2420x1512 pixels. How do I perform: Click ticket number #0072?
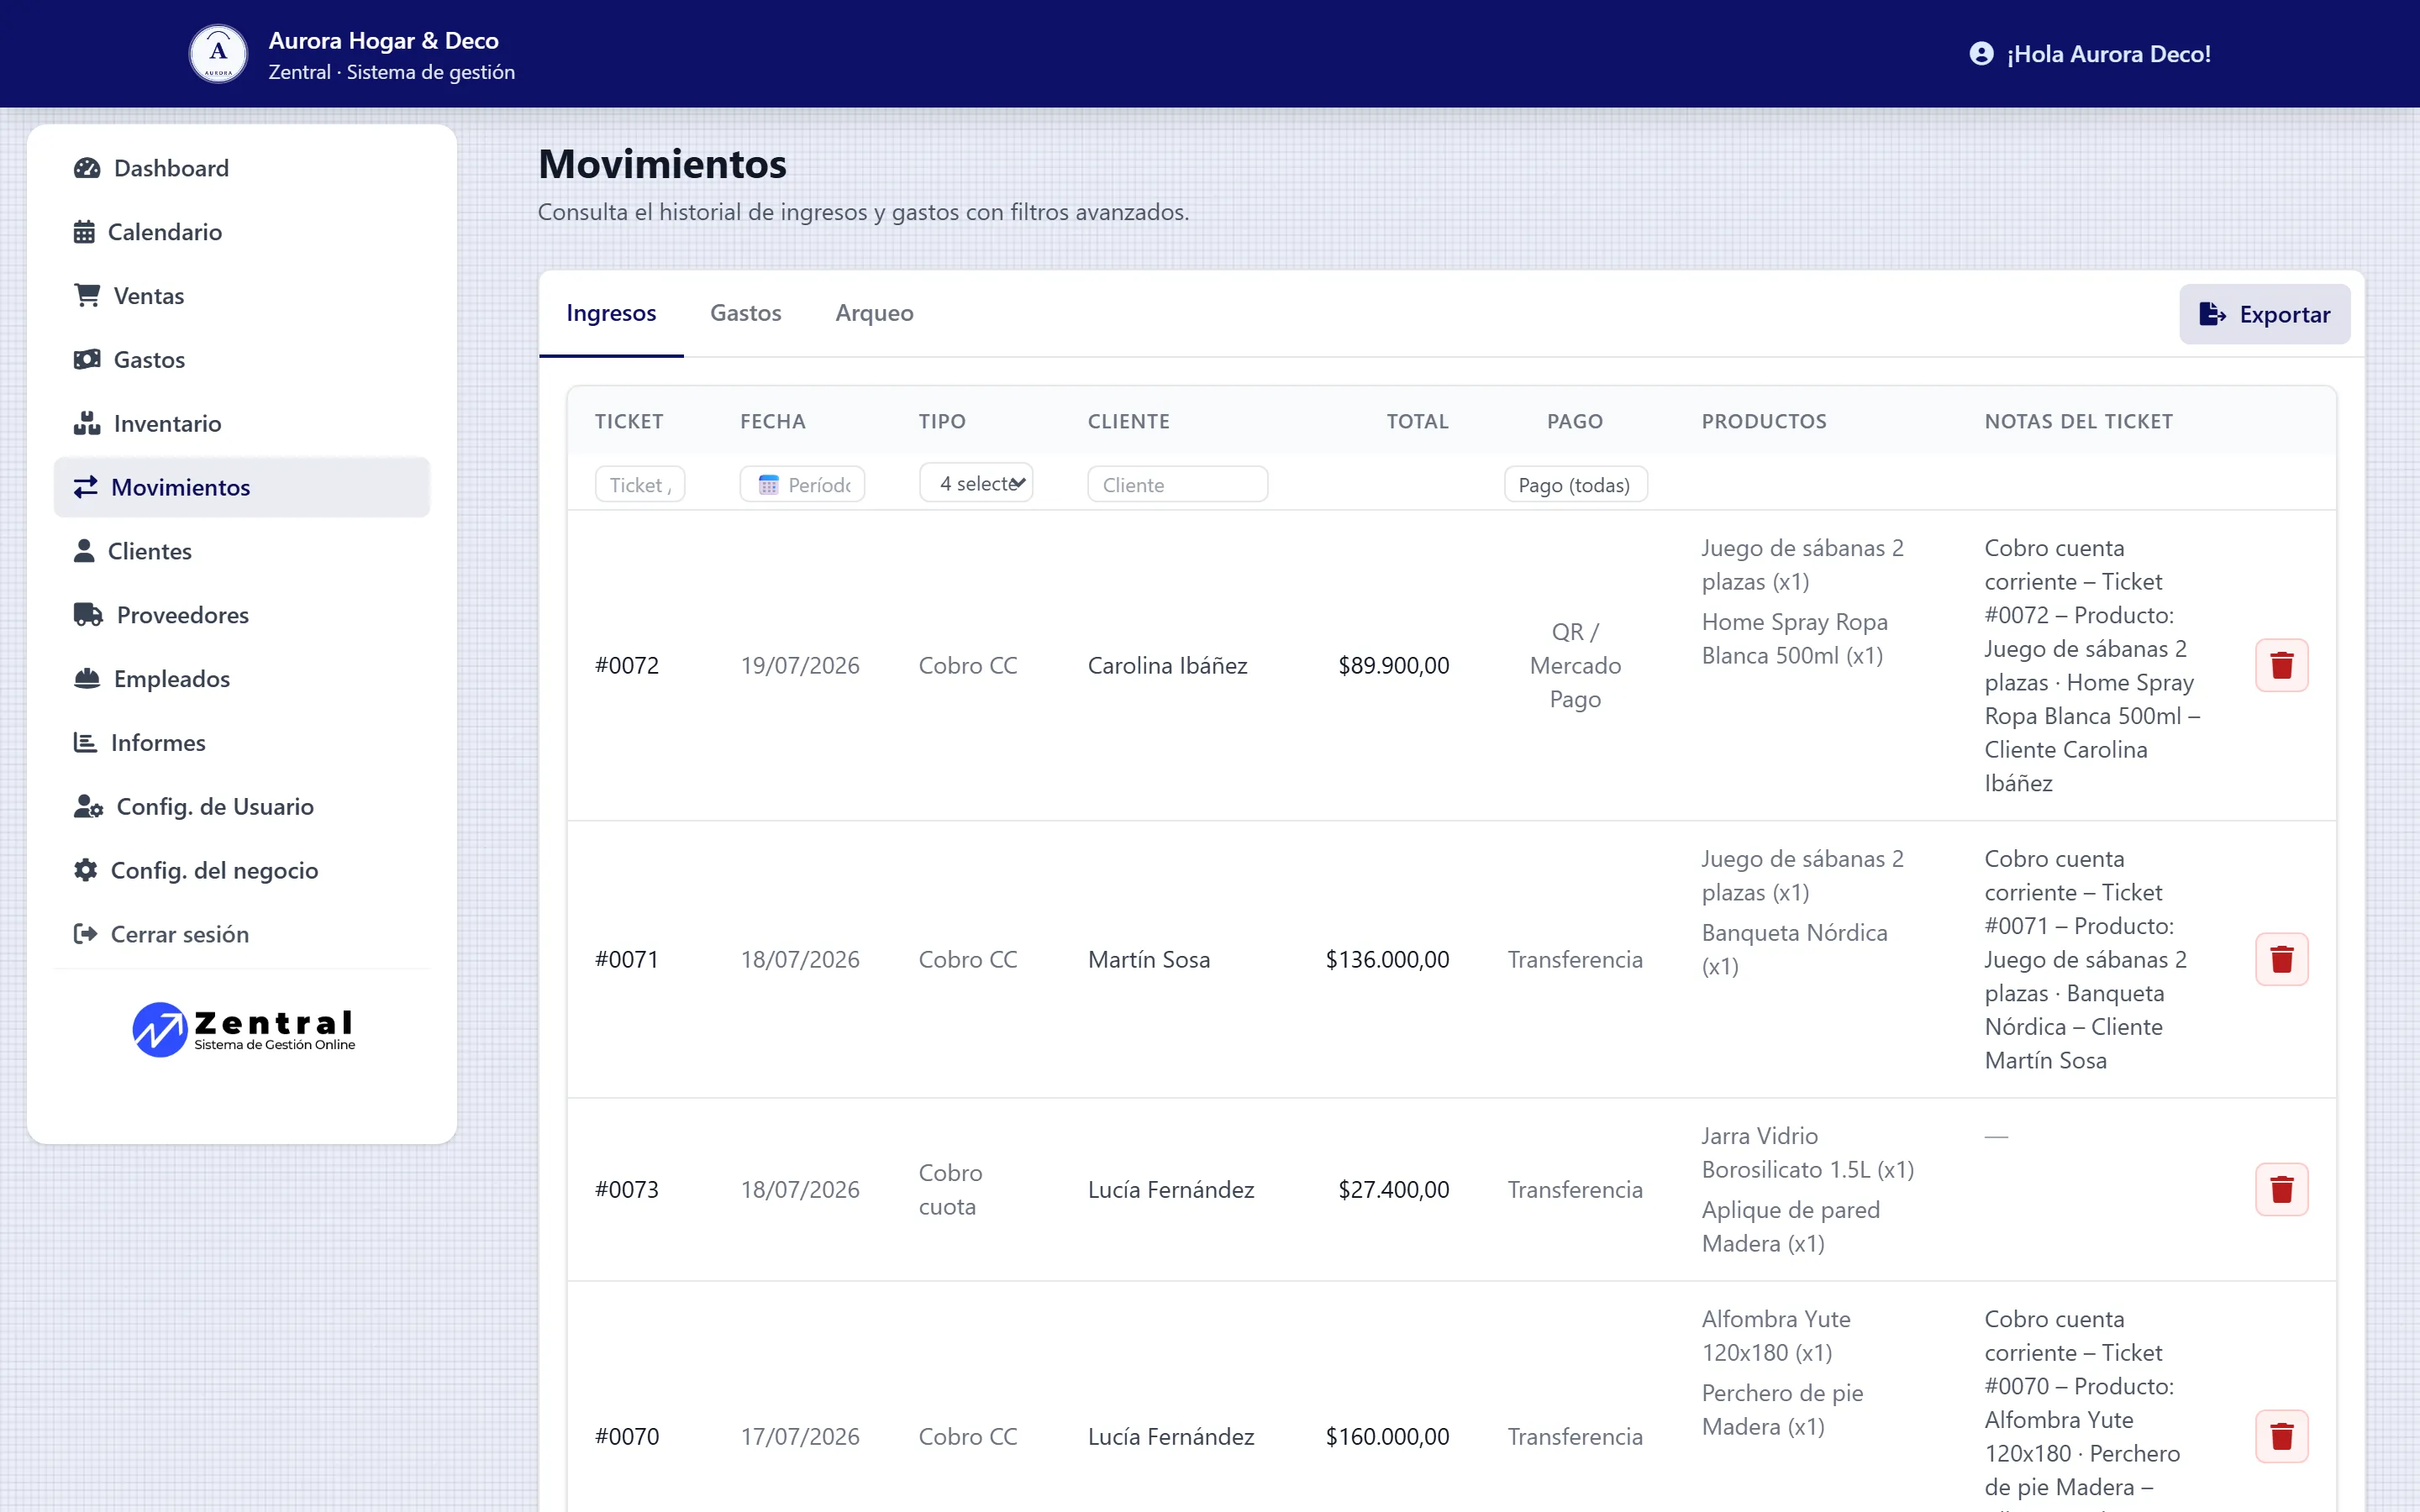tap(627, 665)
